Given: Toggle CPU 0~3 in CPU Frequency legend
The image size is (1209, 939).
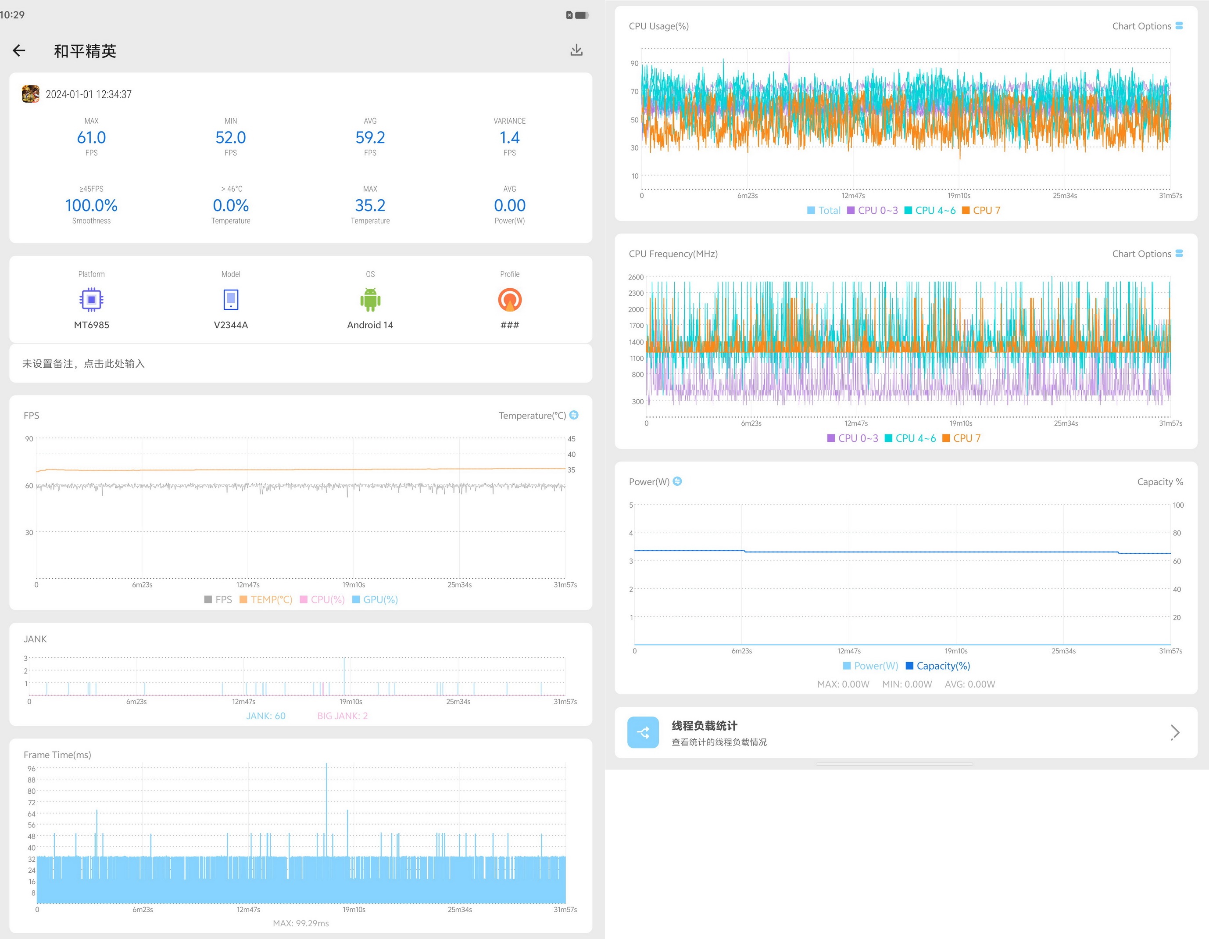Looking at the screenshot, I should point(852,438).
